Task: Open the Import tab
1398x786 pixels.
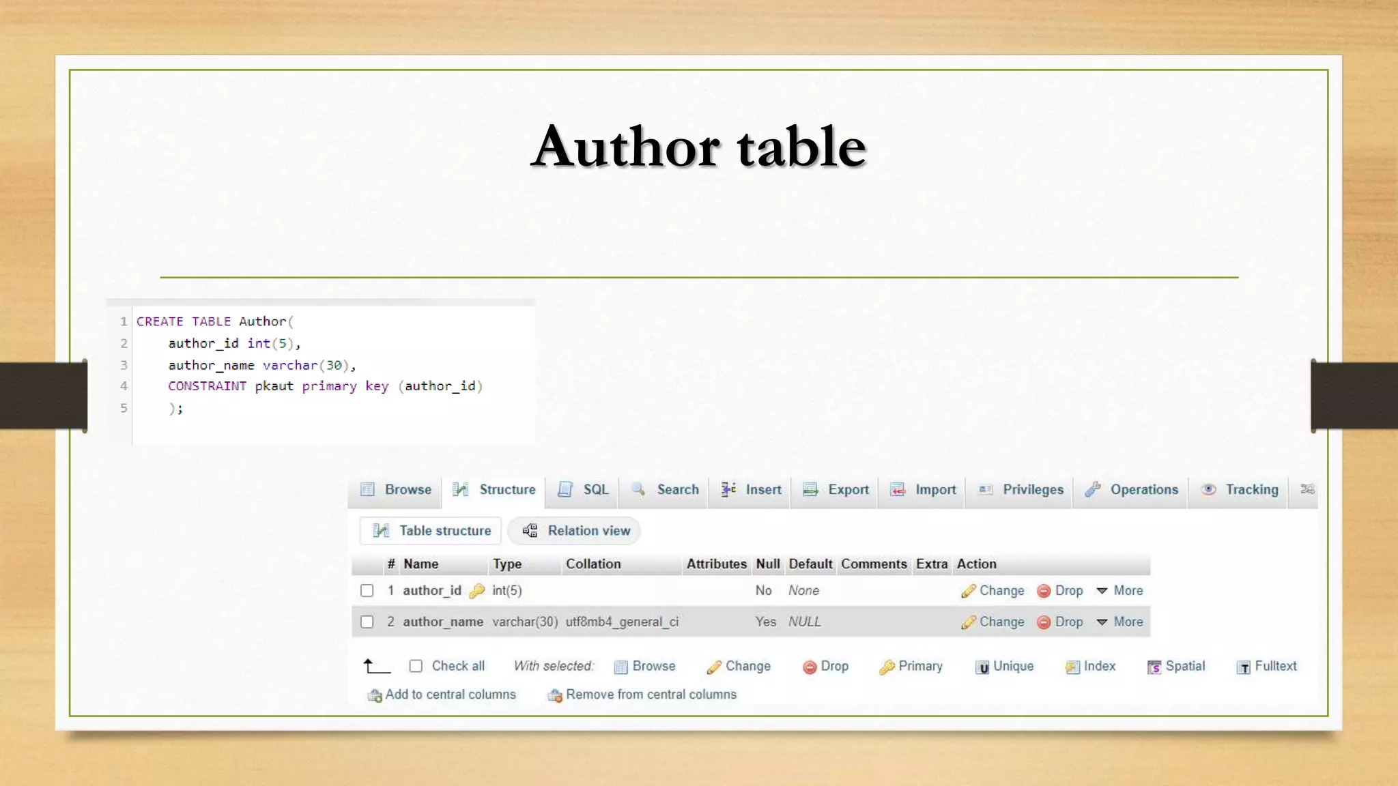Action: click(x=922, y=490)
